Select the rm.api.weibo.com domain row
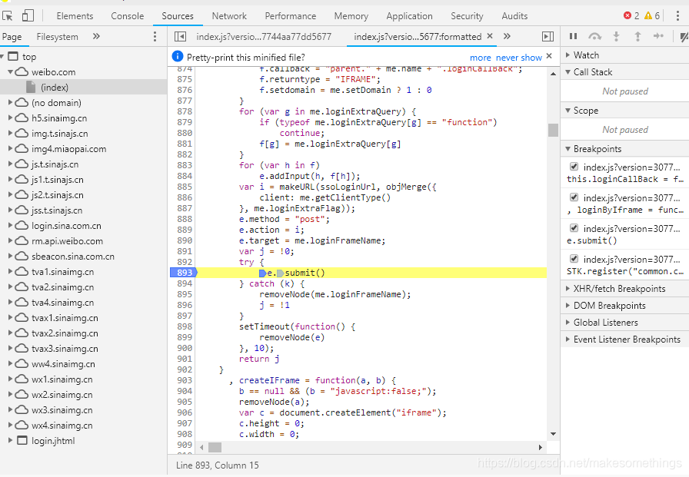Image resolution: width=689 pixels, height=477 pixels. [x=84, y=241]
